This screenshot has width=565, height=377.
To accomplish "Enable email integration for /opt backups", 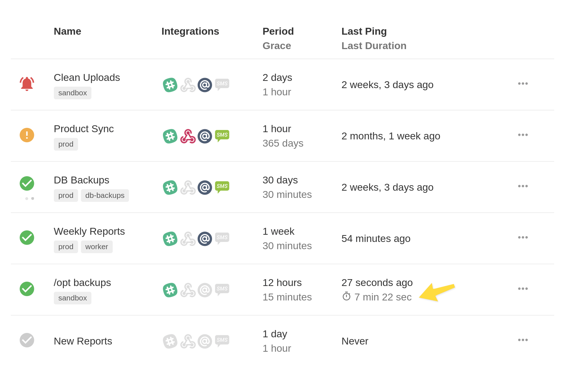I will click(205, 290).
